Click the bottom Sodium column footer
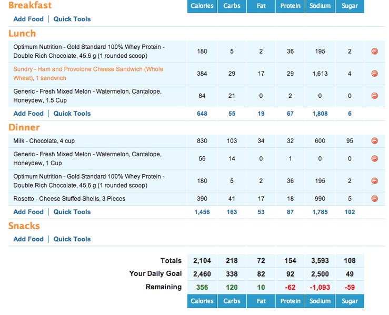 [x=320, y=301]
